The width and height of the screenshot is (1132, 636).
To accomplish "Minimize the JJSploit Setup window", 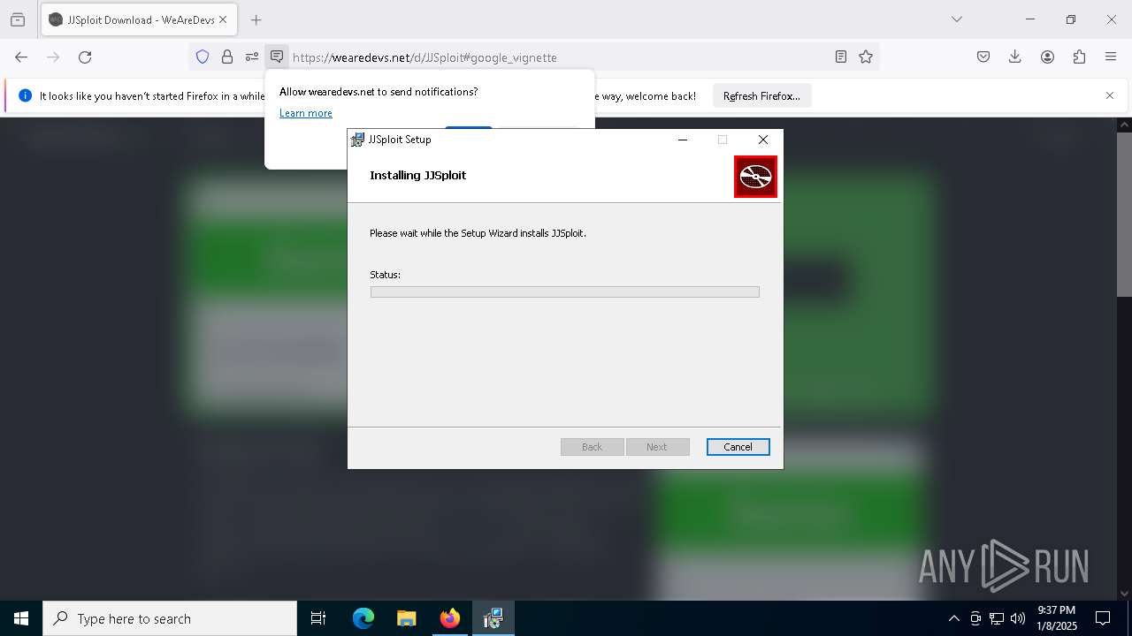I will tap(683, 140).
